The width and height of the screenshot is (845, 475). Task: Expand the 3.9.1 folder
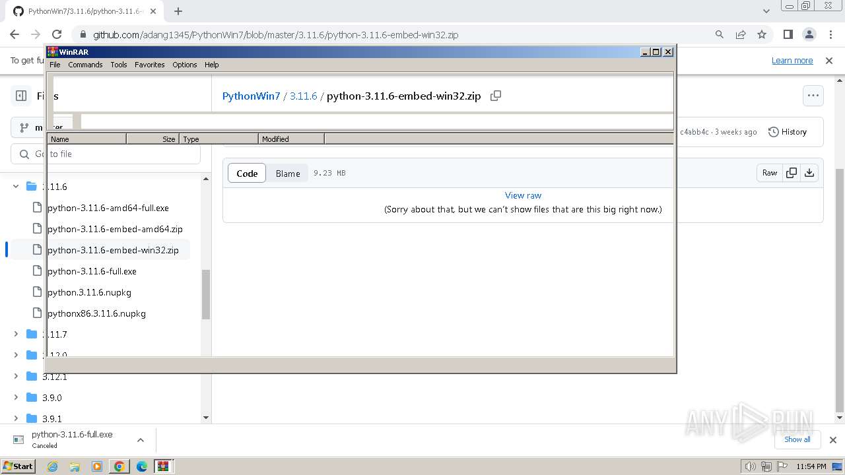click(16, 419)
